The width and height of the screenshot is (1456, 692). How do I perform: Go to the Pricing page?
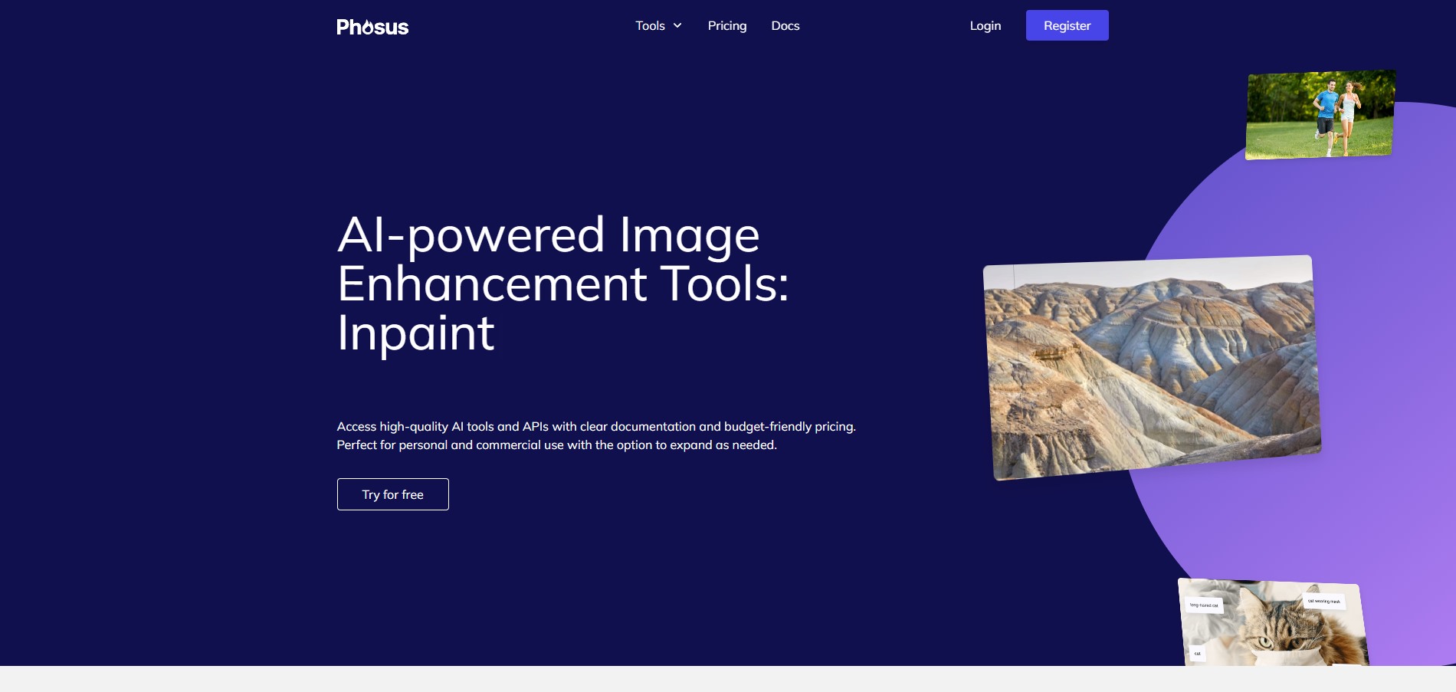[x=726, y=26]
